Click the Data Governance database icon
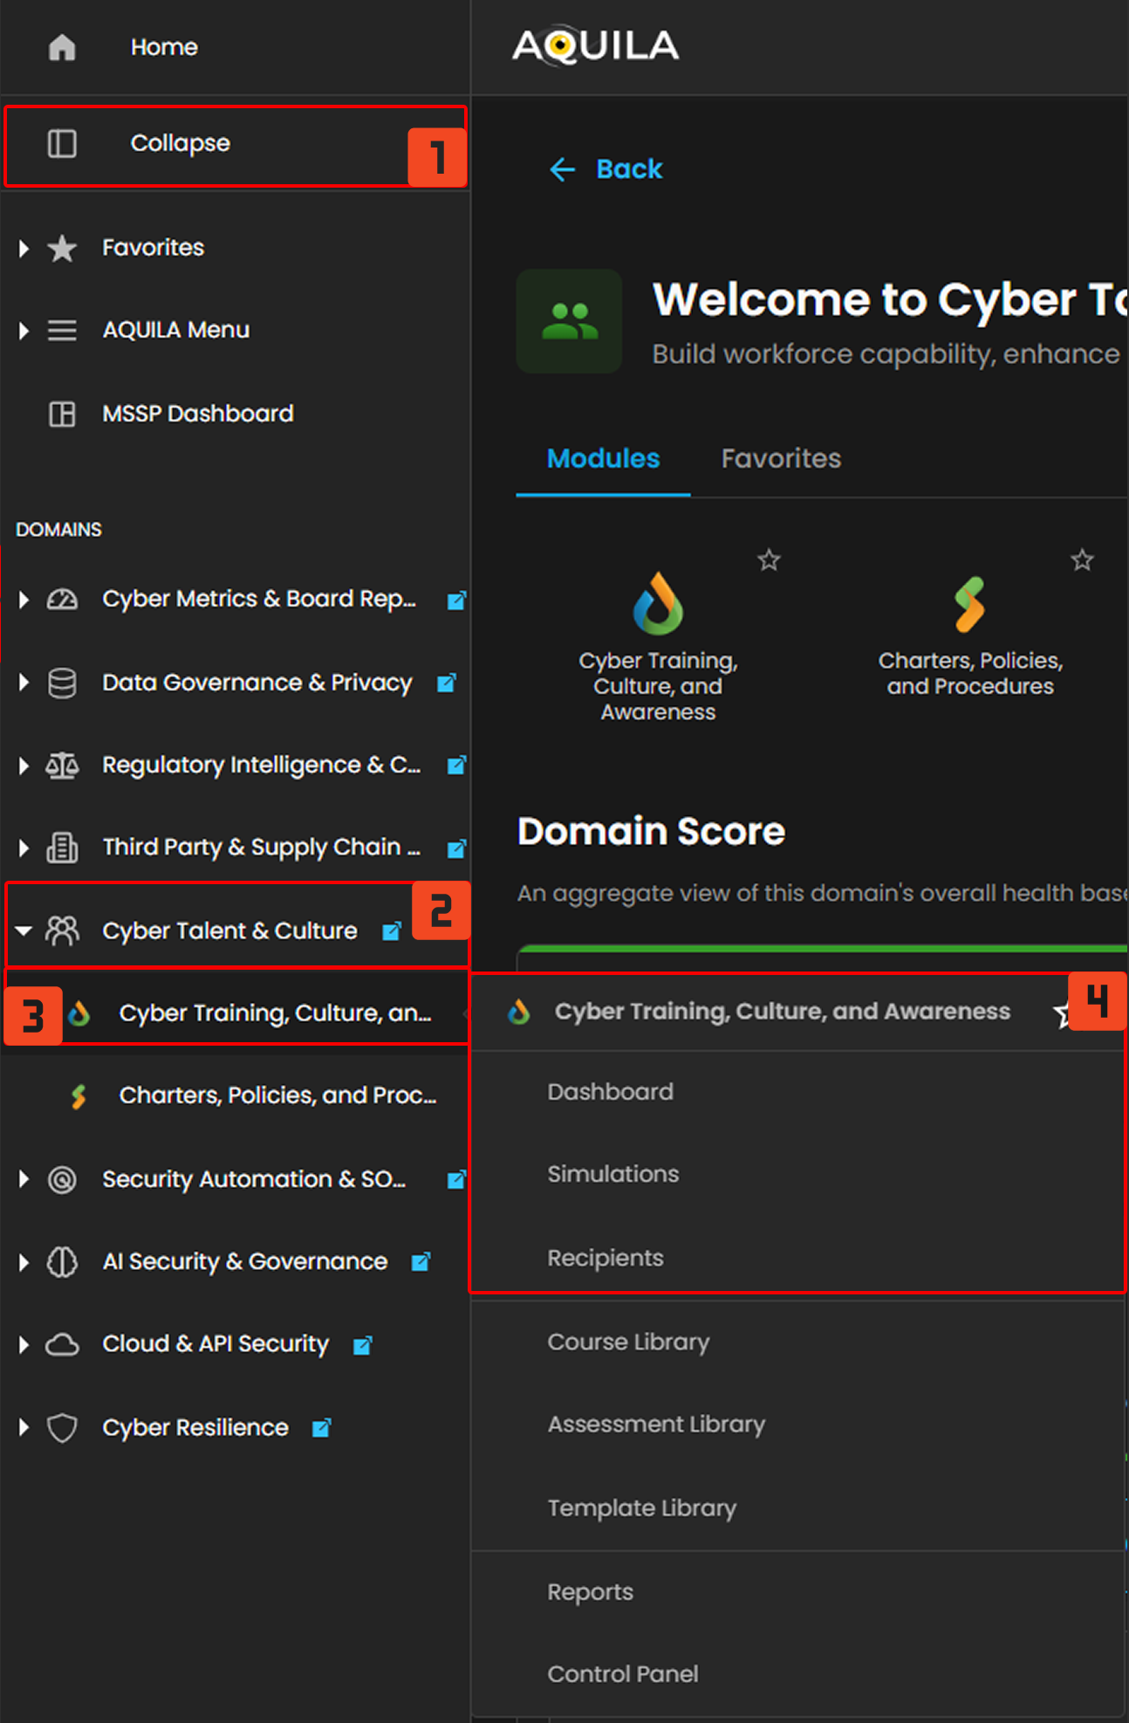1129x1723 pixels. tap(62, 683)
